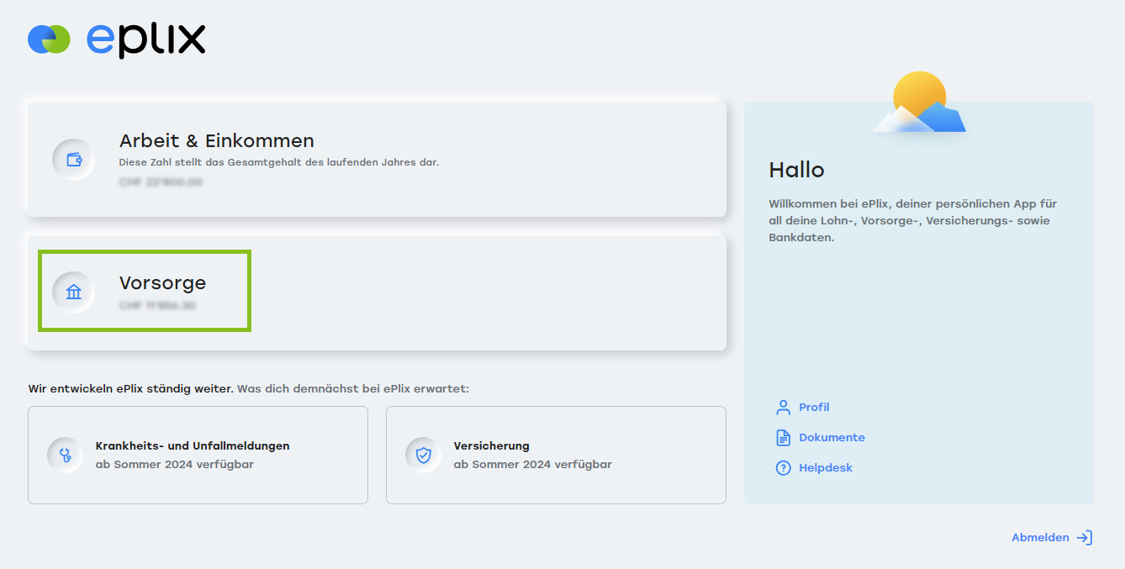The image size is (1125, 569).
Task: Click the Versicherung title
Action: 492,446
